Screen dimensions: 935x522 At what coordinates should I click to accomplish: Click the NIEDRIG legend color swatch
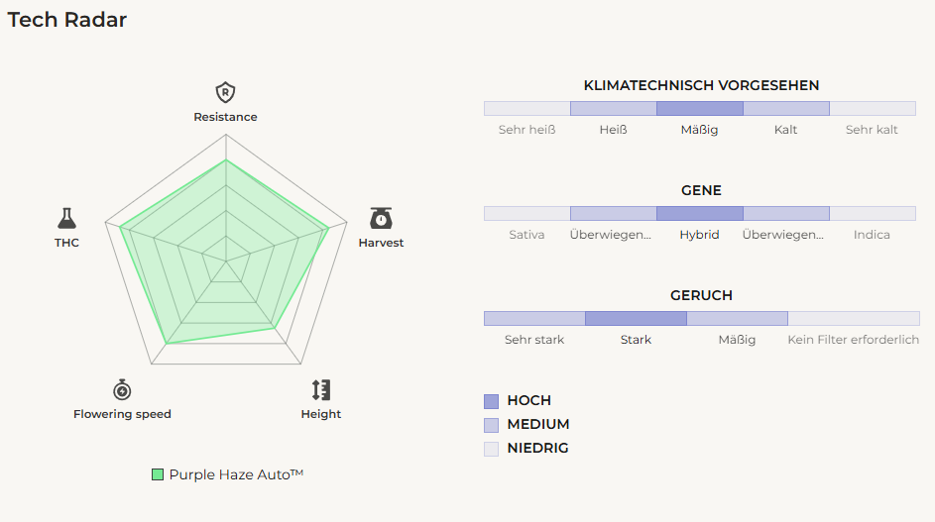[x=492, y=449]
